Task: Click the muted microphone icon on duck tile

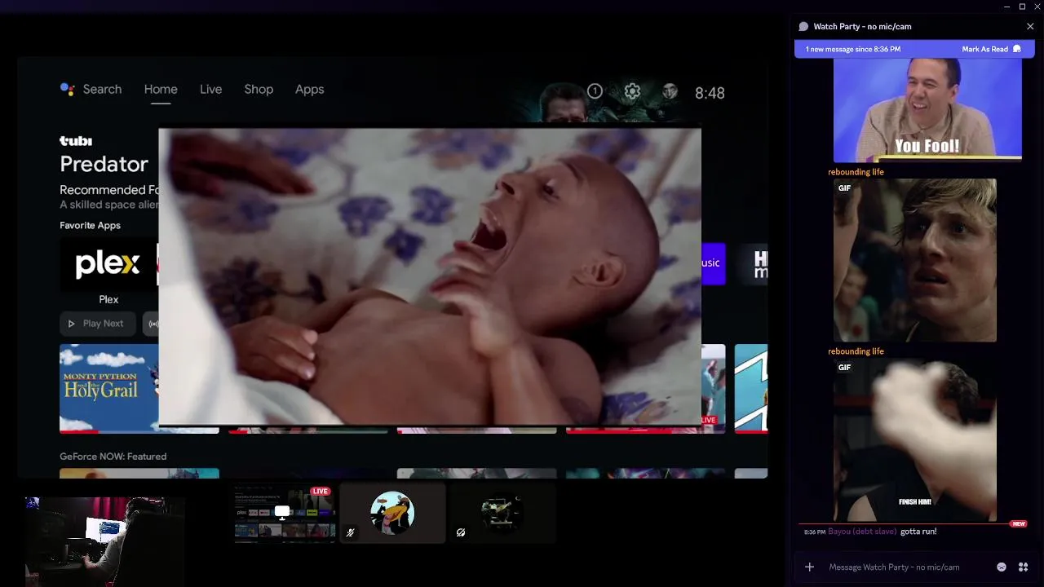Action: pyautogui.click(x=350, y=532)
